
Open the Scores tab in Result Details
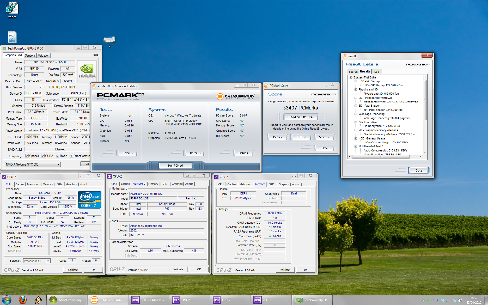coord(353,72)
